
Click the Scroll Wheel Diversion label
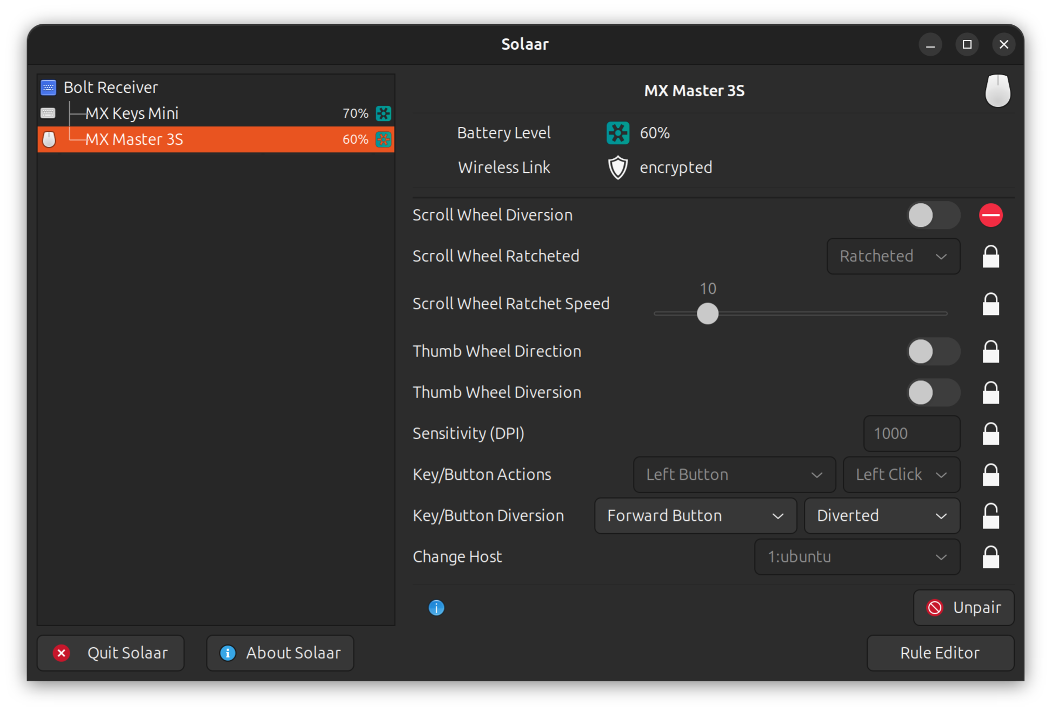tap(492, 215)
